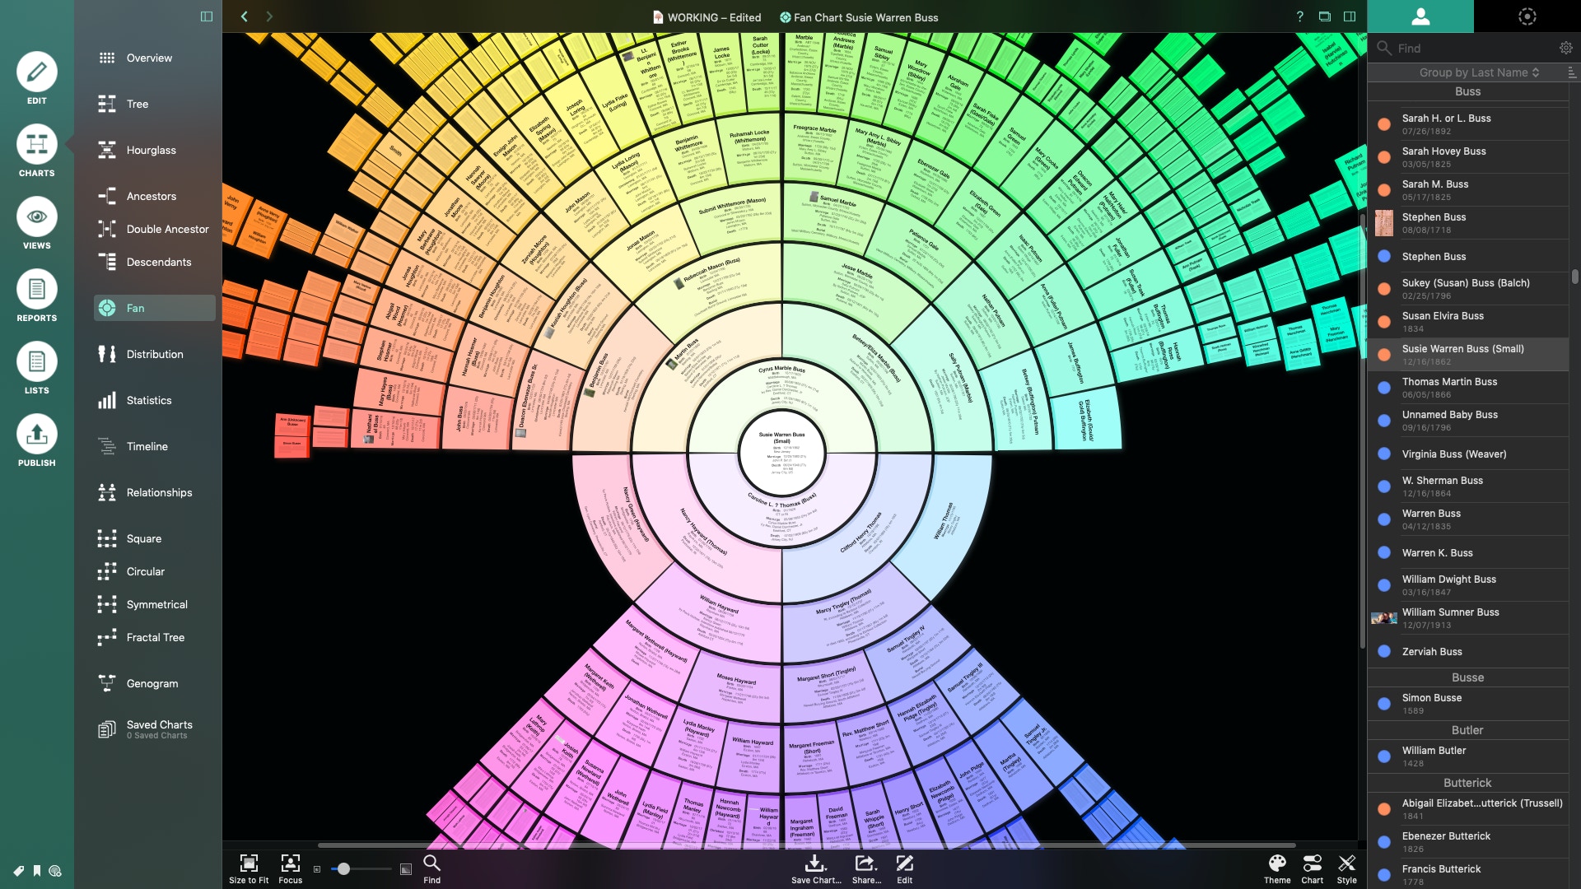
Task: Open the Distribution chart icon
Action: (107, 354)
